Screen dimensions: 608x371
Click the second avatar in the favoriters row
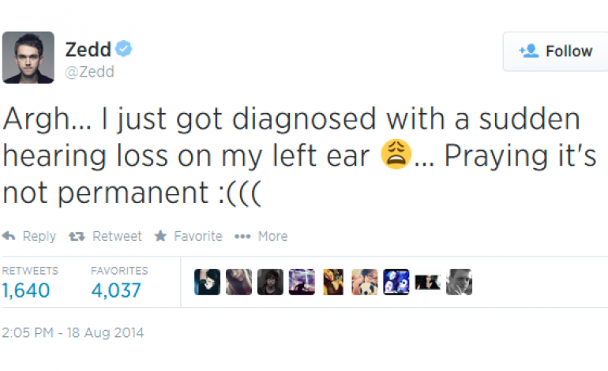coord(238,282)
